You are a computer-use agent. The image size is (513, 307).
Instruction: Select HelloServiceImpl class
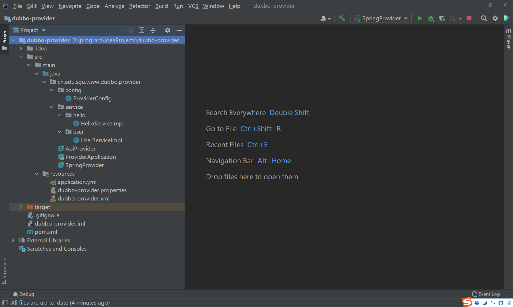[x=102, y=124]
